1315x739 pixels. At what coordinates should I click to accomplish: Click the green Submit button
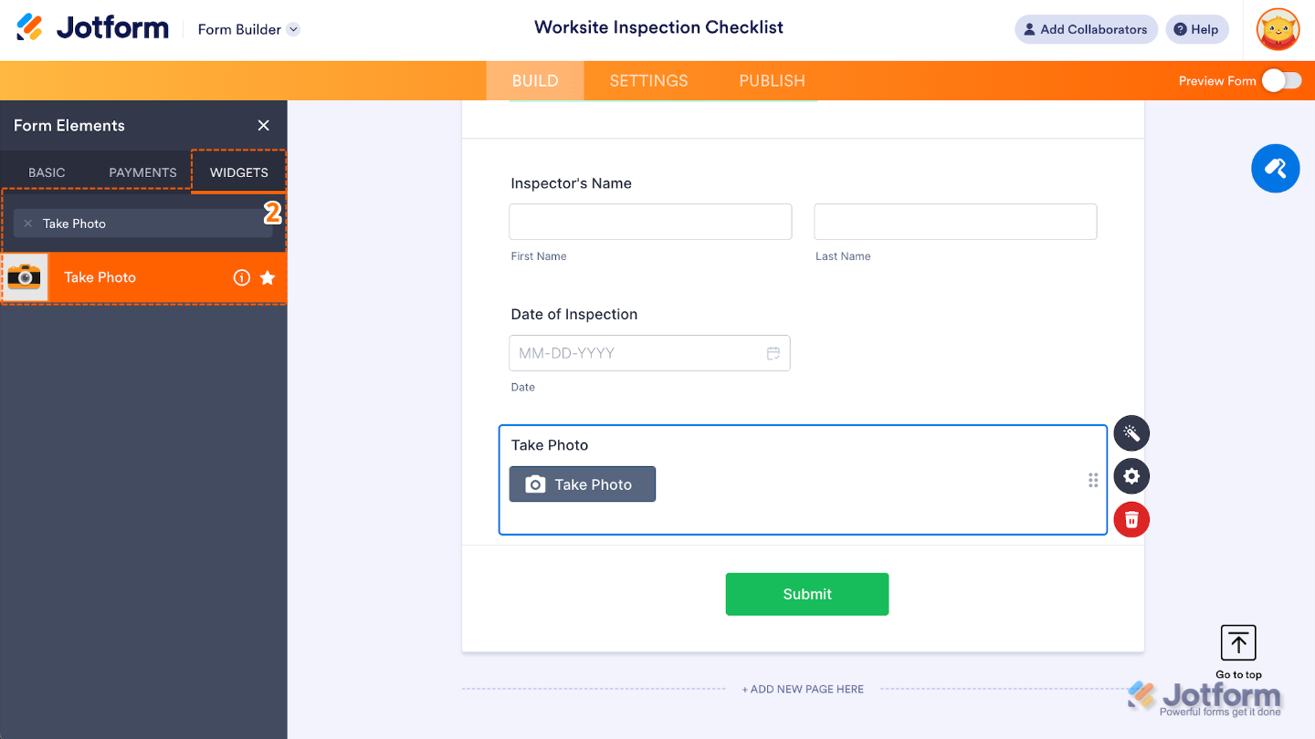pyautogui.click(x=807, y=594)
